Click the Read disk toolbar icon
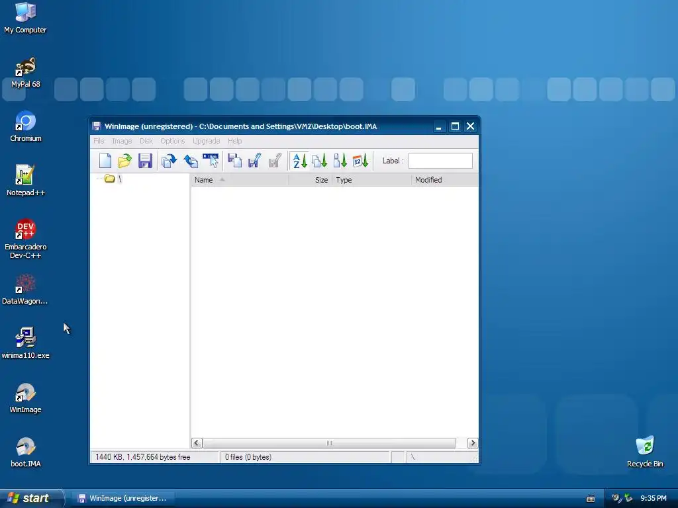Screen dimensions: 678x508 pos(235,161)
